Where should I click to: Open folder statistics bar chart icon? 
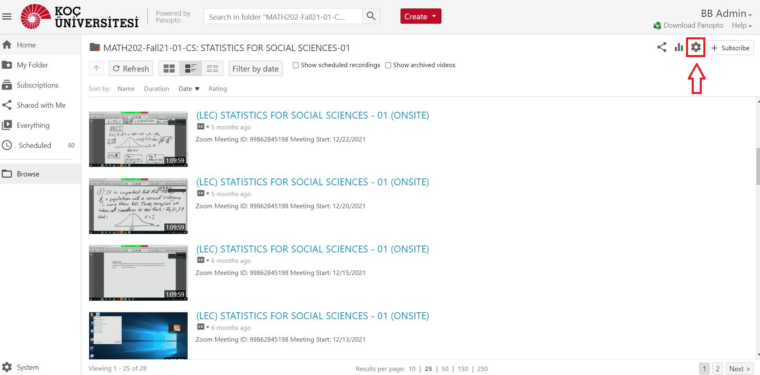click(x=679, y=47)
